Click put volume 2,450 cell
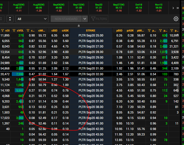 pyautogui.click(x=163, y=46)
